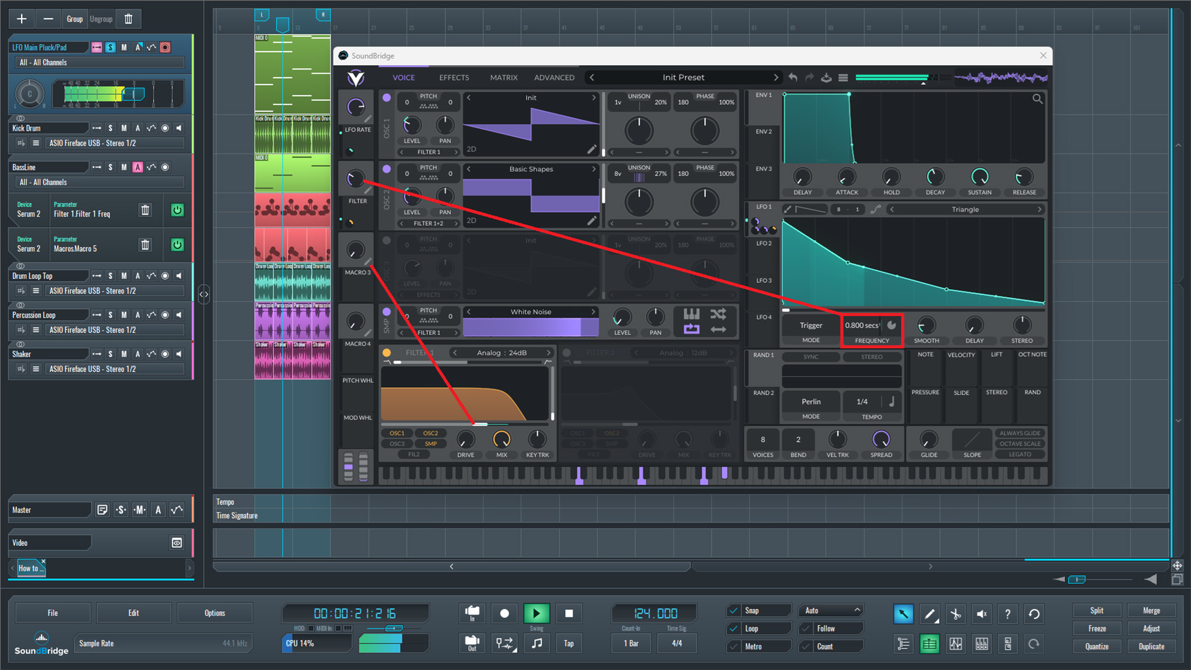Click previous preset arrow beside Init Preset
This screenshot has width=1191, height=670.
[x=592, y=78]
